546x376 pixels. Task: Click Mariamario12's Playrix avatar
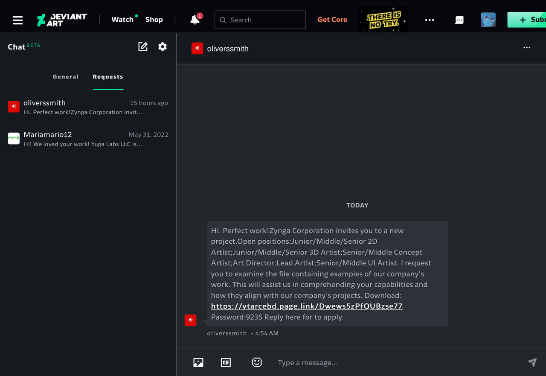[x=14, y=138]
